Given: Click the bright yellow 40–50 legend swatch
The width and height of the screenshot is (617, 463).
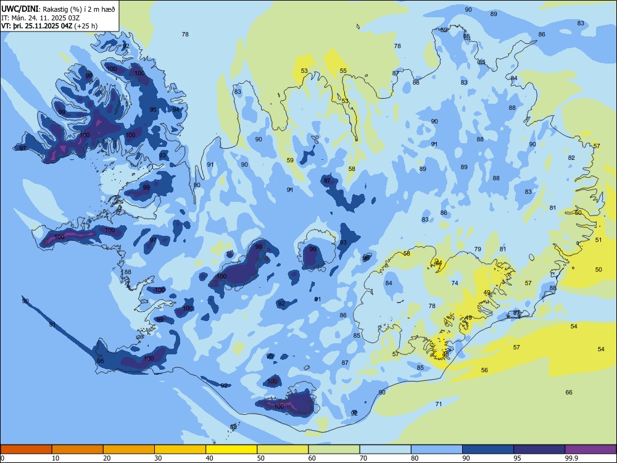Looking at the screenshot, I should click(231, 449).
